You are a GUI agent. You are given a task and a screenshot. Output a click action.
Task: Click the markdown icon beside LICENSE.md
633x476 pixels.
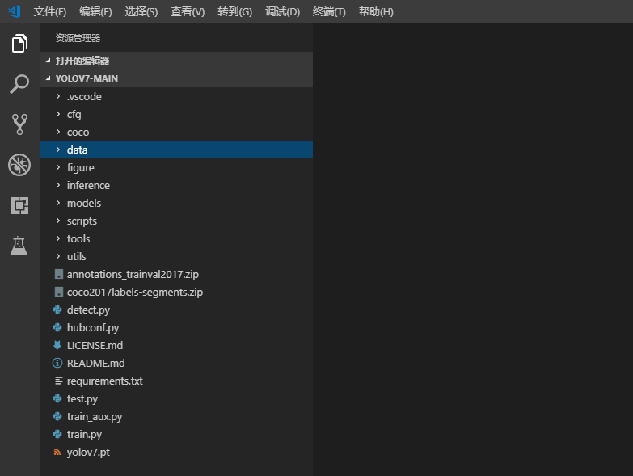click(x=57, y=345)
